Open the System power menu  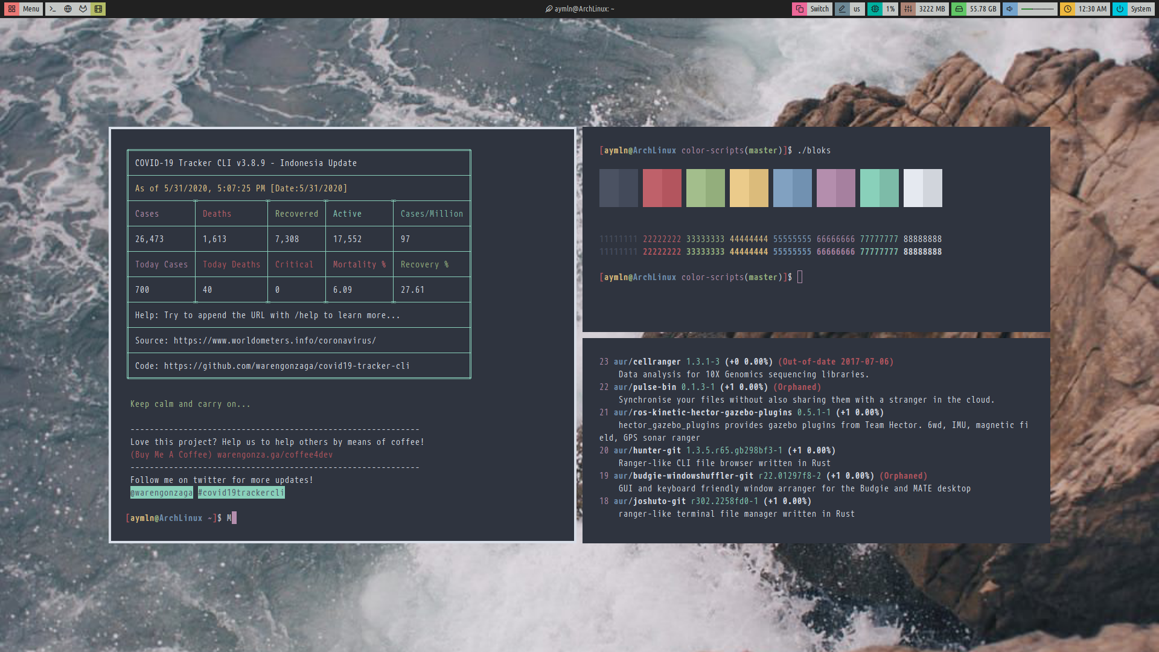[x=1140, y=9]
